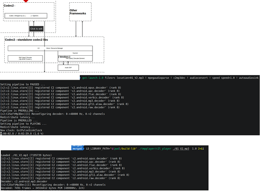Click the C2 Store / Resource Manager box
This screenshot has width=260, height=193.
pyautogui.click(x=50, y=48)
